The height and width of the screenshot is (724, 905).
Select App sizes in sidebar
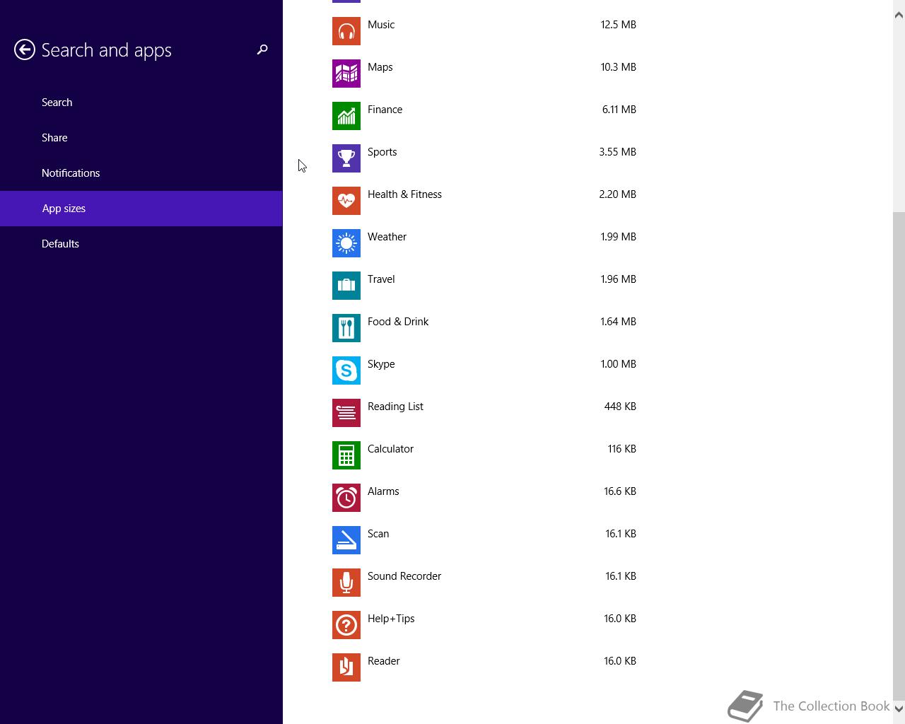tap(141, 209)
